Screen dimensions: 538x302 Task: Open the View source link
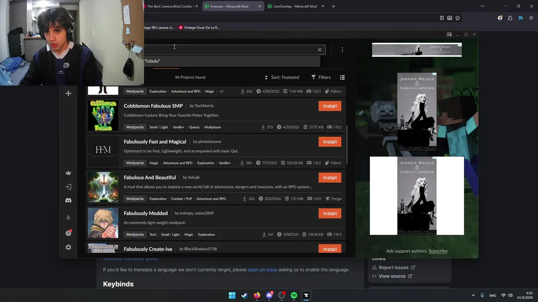coord(392,276)
